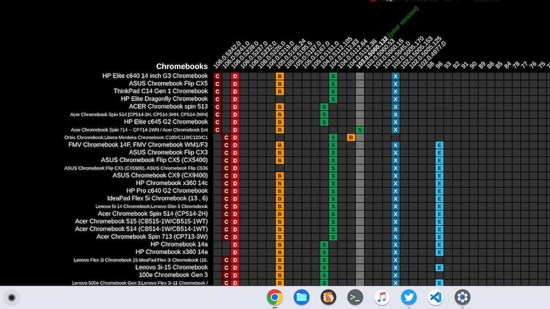550x309 pixels.
Task: Click S cell for ASUS Chromebook CX9 (CX9400)
Action: [x=333, y=175]
